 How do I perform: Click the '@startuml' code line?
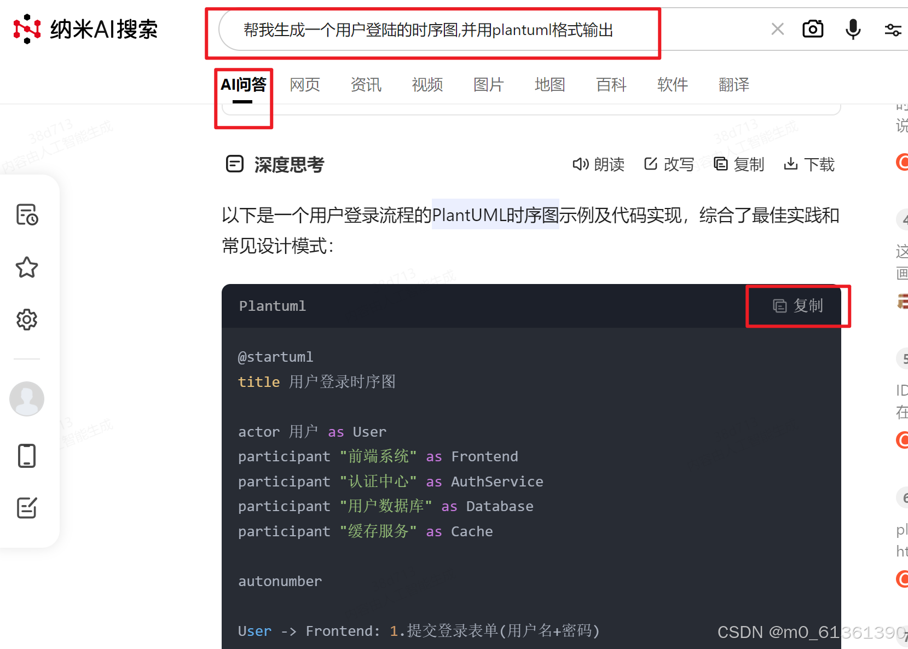(276, 357)
